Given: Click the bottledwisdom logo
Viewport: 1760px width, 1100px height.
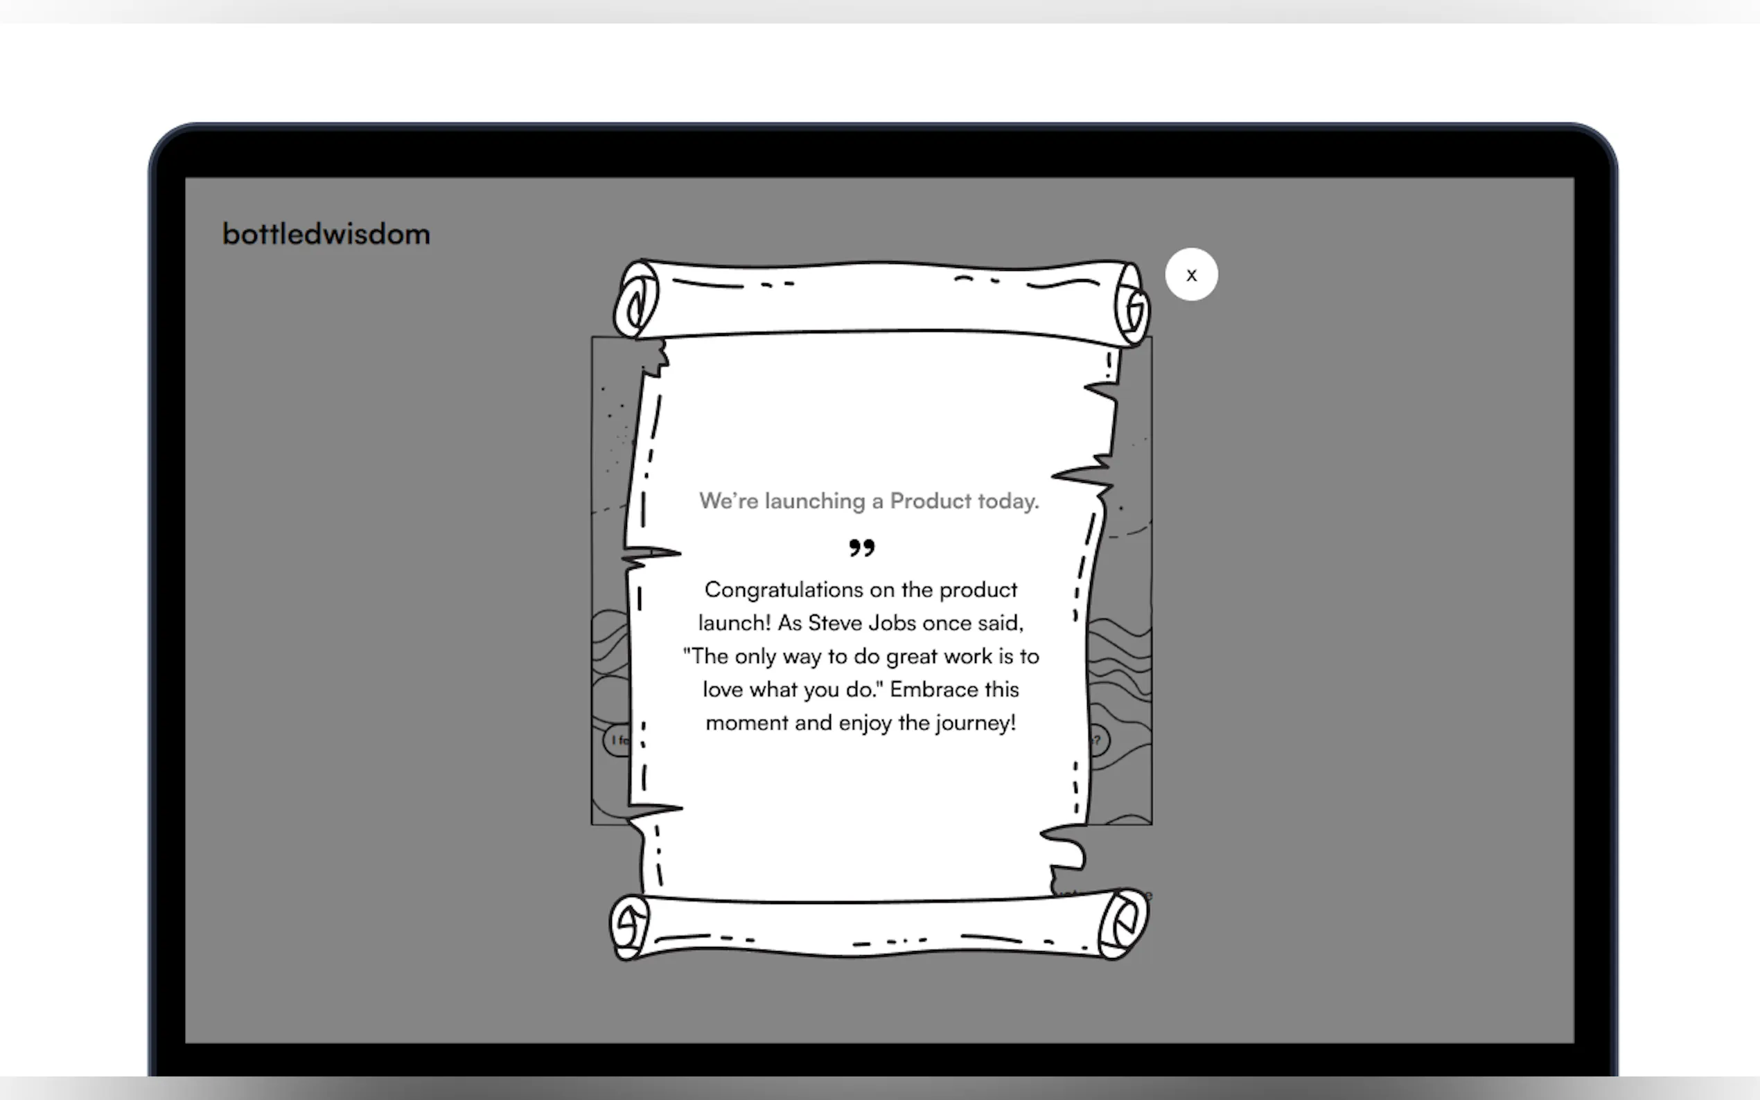Looking at the screenshot, I should 326,234.
